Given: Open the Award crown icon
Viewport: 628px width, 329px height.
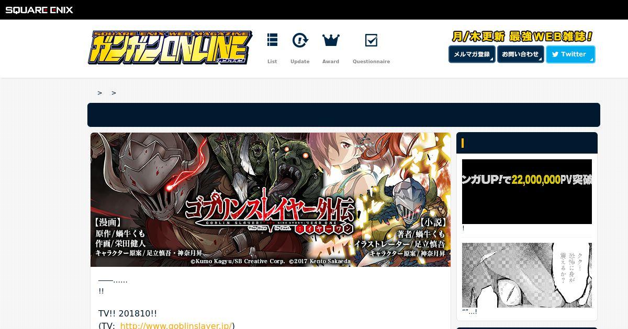Looking at the screenshot, I should 331,40.
